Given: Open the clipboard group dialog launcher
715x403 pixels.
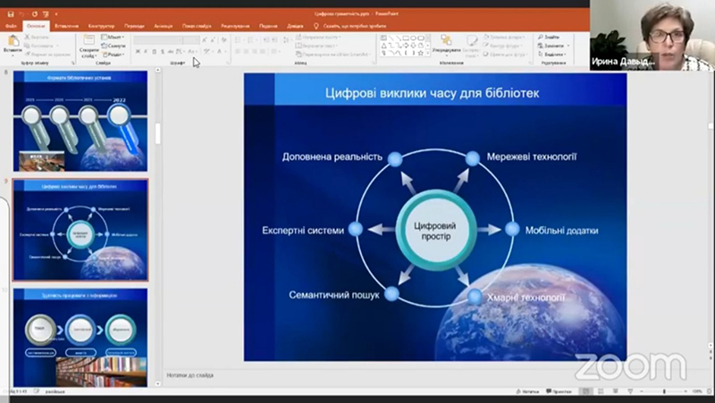Looking at the screenshot, I should pos(73,63).
